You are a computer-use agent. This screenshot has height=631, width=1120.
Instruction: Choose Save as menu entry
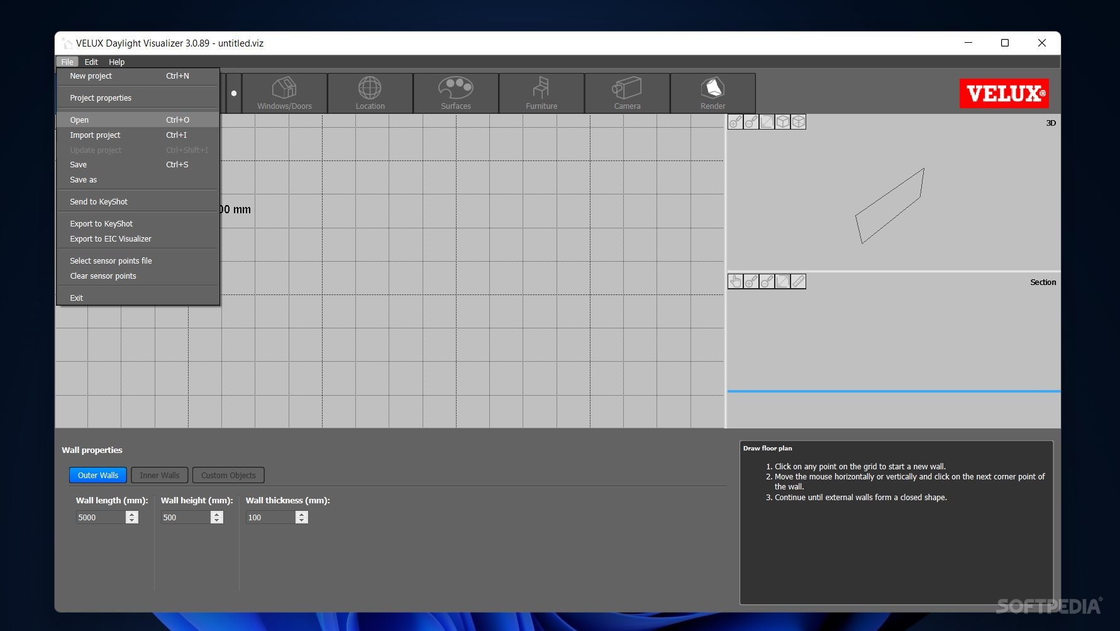138,179
